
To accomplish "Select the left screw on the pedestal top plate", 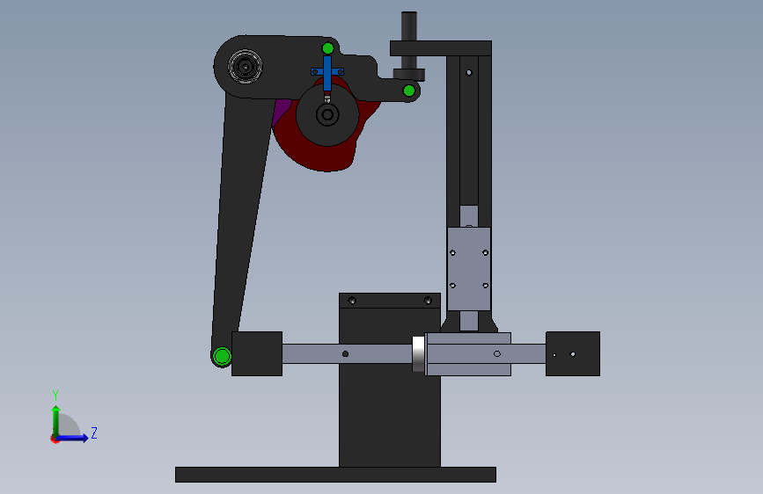I will pos(352,301).
